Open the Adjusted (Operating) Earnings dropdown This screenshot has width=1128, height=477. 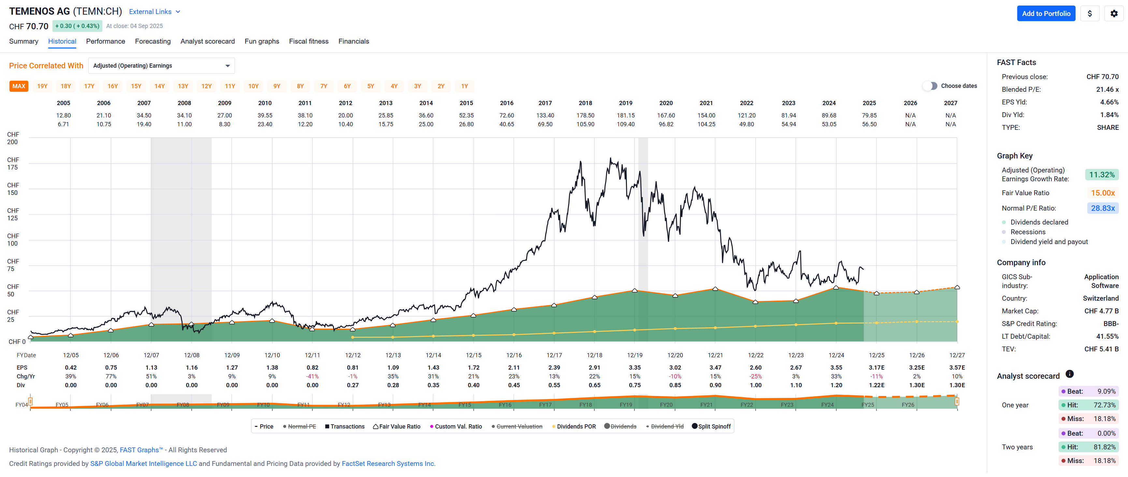pyautogui.click(x=161, y=66)
